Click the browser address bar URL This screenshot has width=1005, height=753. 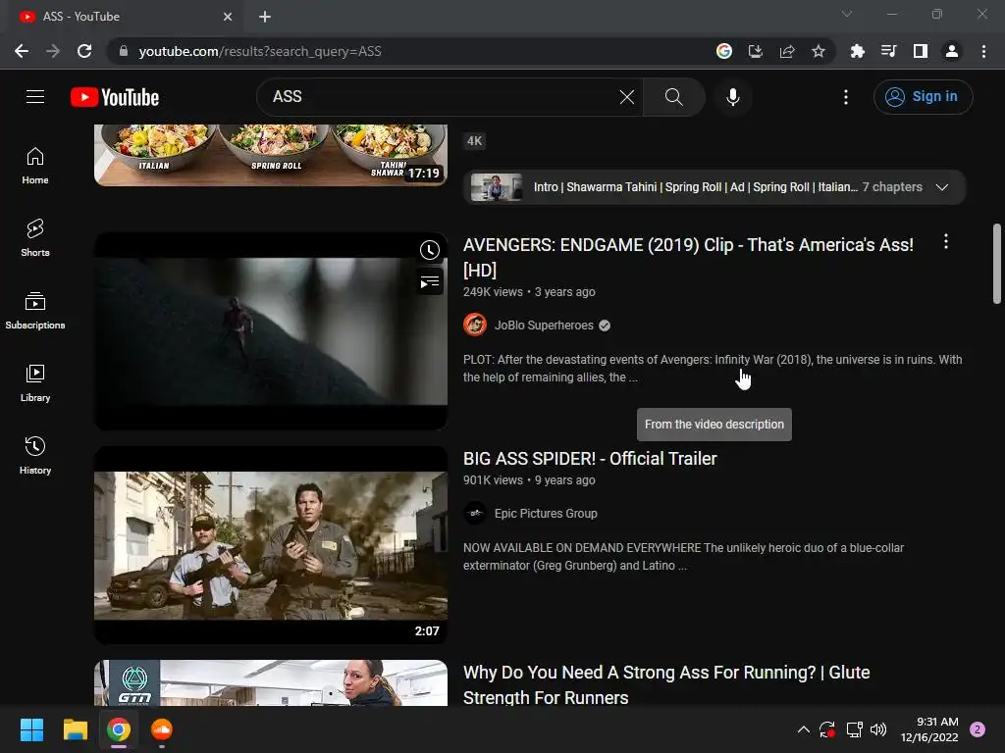point(260,51)
